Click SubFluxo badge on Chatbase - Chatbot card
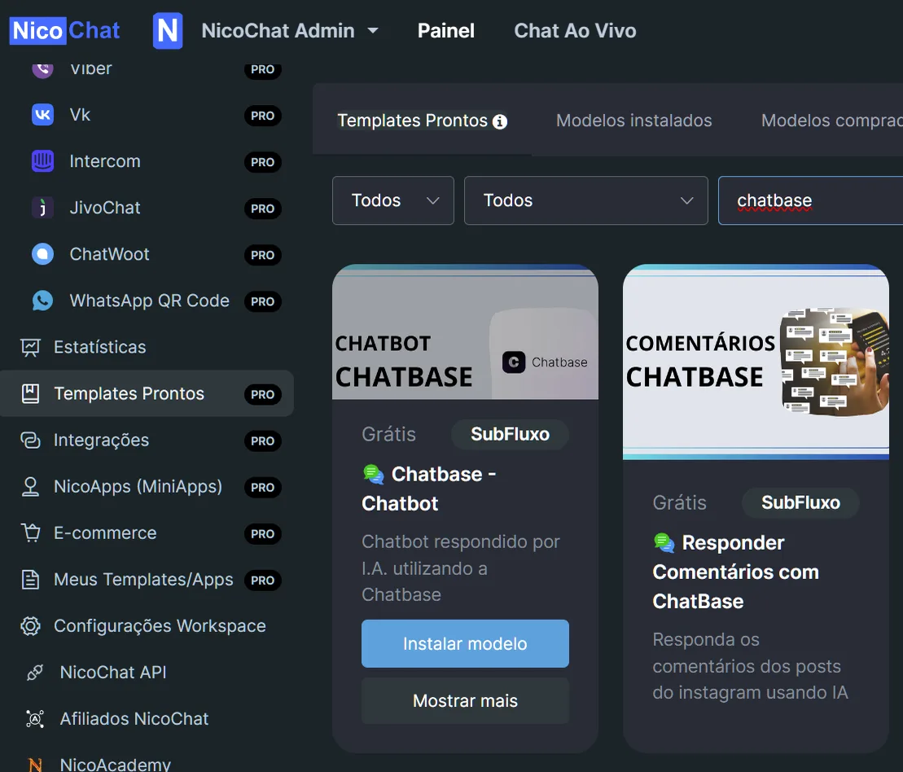 pos(511,434)
